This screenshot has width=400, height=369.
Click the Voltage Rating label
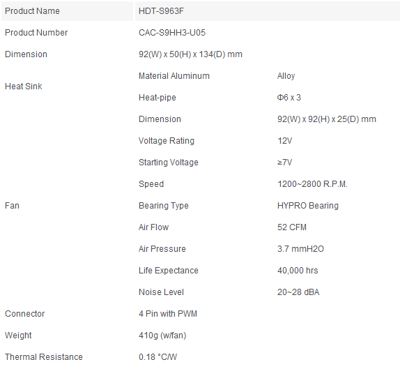(x=167, y=141)
